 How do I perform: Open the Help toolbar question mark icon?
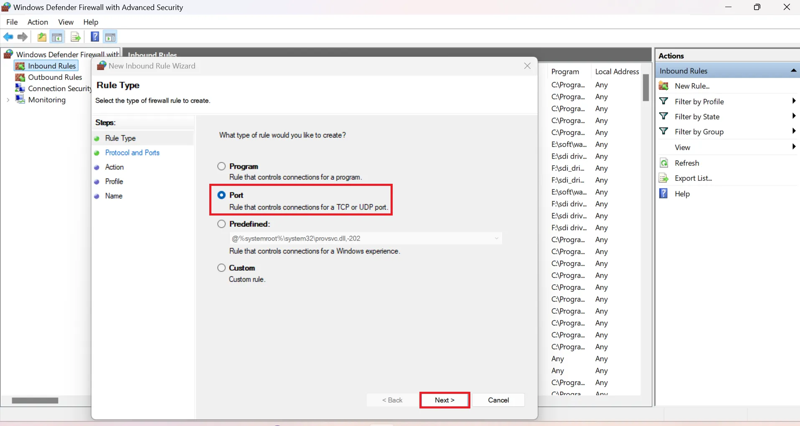[95, 37]
